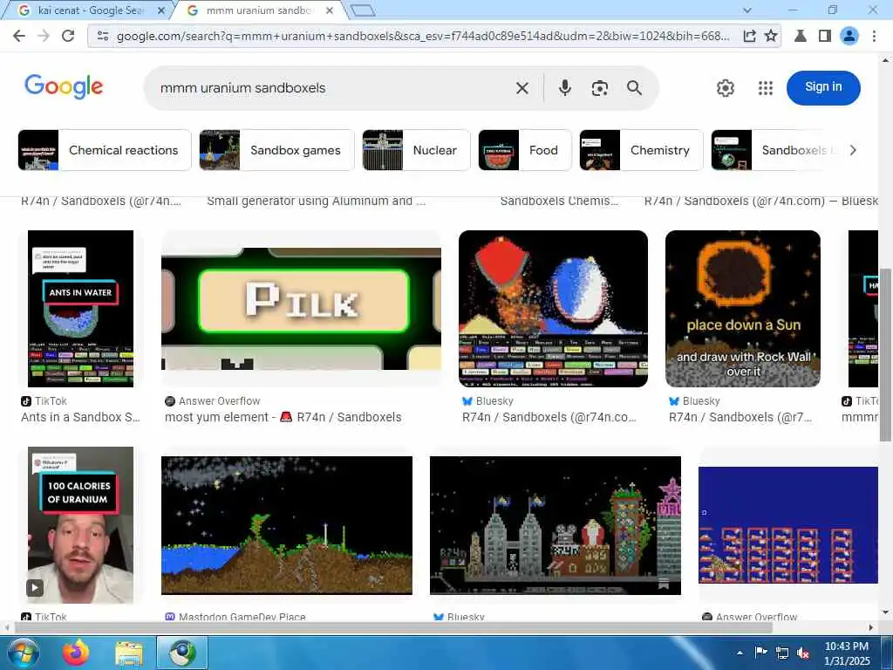Close the kai cenat tab
This screenshot has height=670, width=893.
[161, 10]
